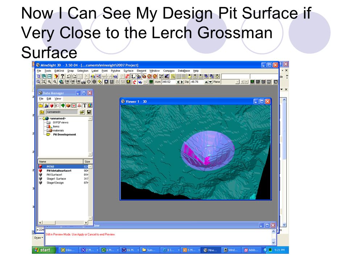Click the bold L toolbar icon
Image resolution: width=348 pixels, height=261 pixels.
[133, 76]
